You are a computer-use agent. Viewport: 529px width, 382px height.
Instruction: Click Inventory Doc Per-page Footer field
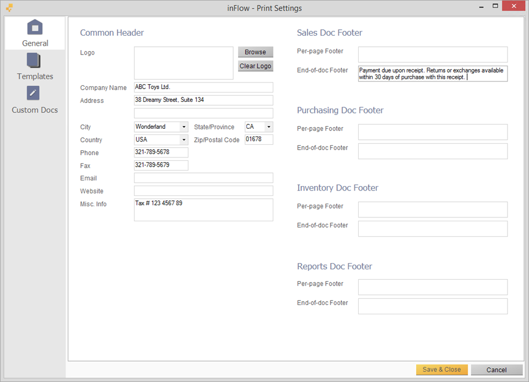point(433,210)
